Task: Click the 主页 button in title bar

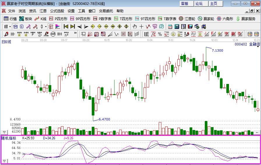Action: [x=216, y=4]
